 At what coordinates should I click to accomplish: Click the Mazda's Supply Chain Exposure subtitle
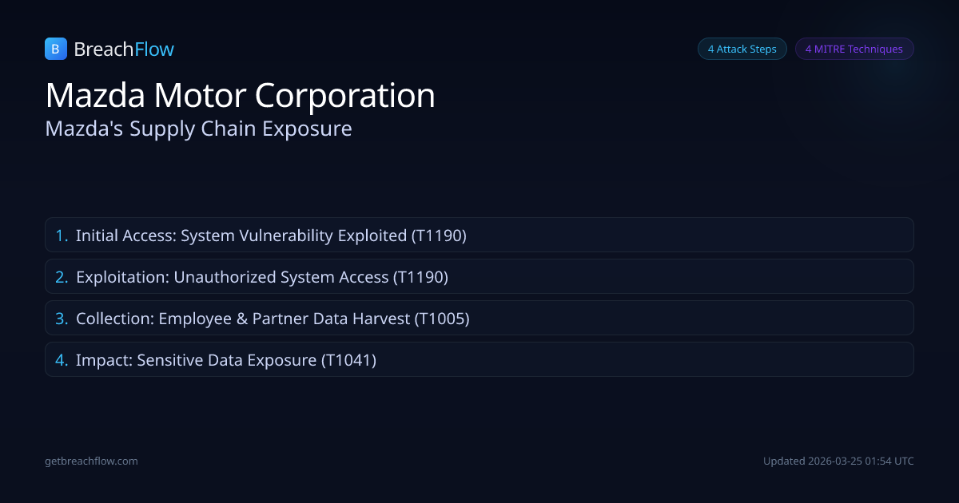(199, 129)
